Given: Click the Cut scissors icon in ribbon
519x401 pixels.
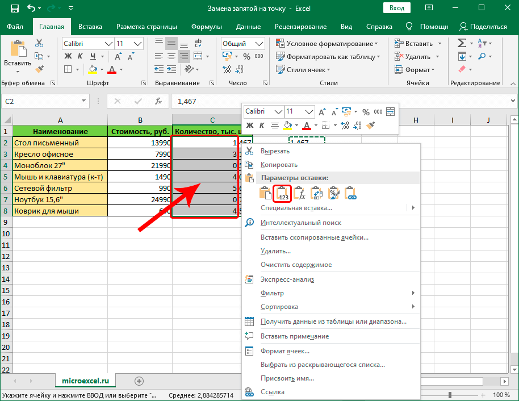Looking at the screenshot, I should pyautogui.click(x=39, y=43).
